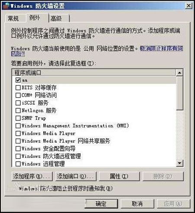Click the exceptions list scrollbar thumb
195x213 pixels.
(x=179, y=93)
